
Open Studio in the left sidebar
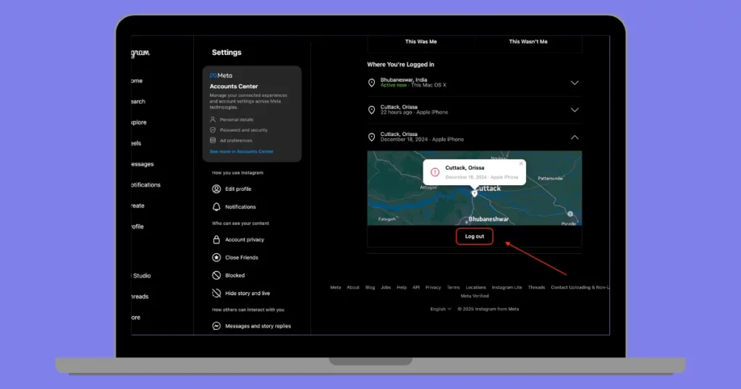click(142, 275)
